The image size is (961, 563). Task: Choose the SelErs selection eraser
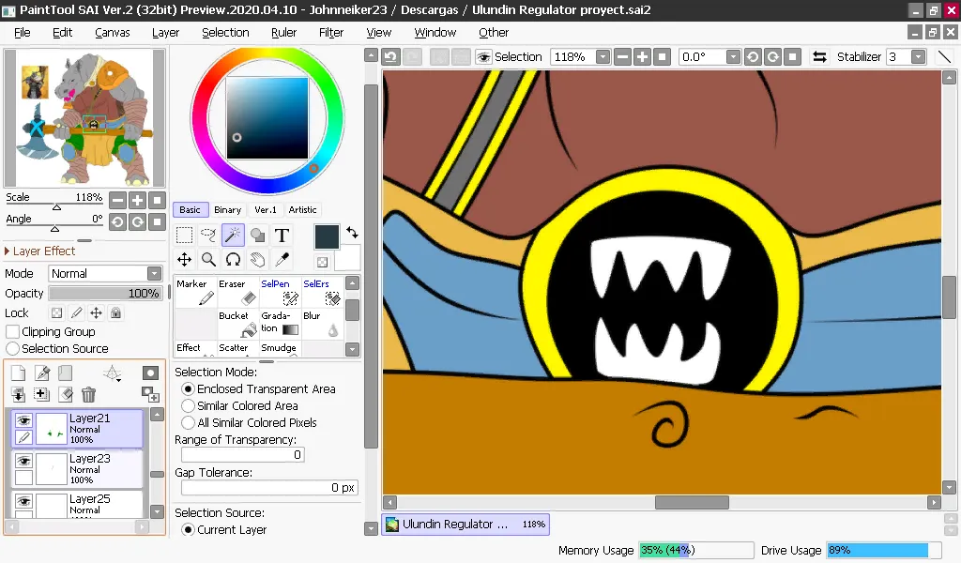pos(323,292)
